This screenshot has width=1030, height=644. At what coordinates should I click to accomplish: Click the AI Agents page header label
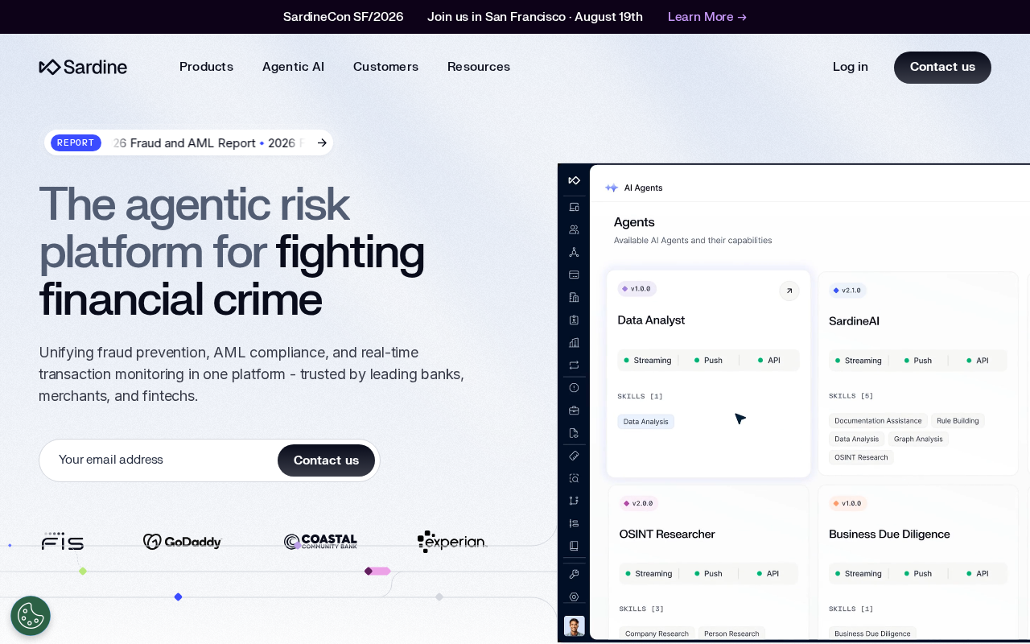[643, 188]
